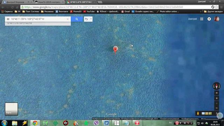Stop the screen recording
This screenshot has height=126, width=224.
click(181, 123)
